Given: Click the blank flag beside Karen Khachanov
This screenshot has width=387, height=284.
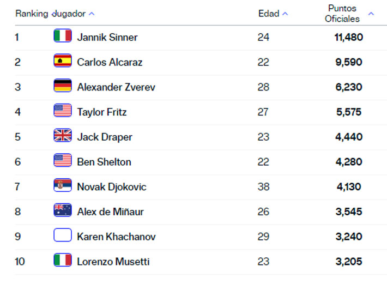Looking at the screenshot, I should click(x=63, y=236).
